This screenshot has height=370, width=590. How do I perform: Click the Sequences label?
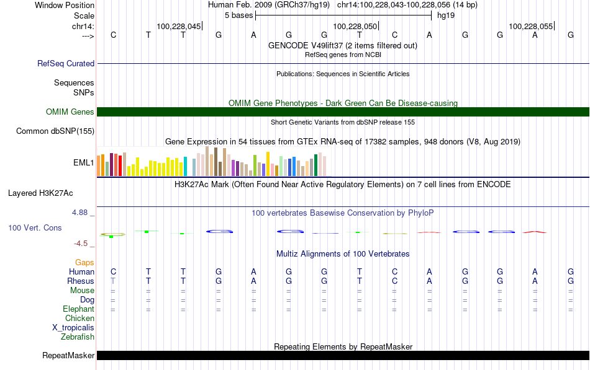tap(74, 82)
